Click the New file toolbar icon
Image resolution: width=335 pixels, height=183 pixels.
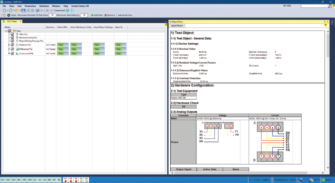pos(4,10)
